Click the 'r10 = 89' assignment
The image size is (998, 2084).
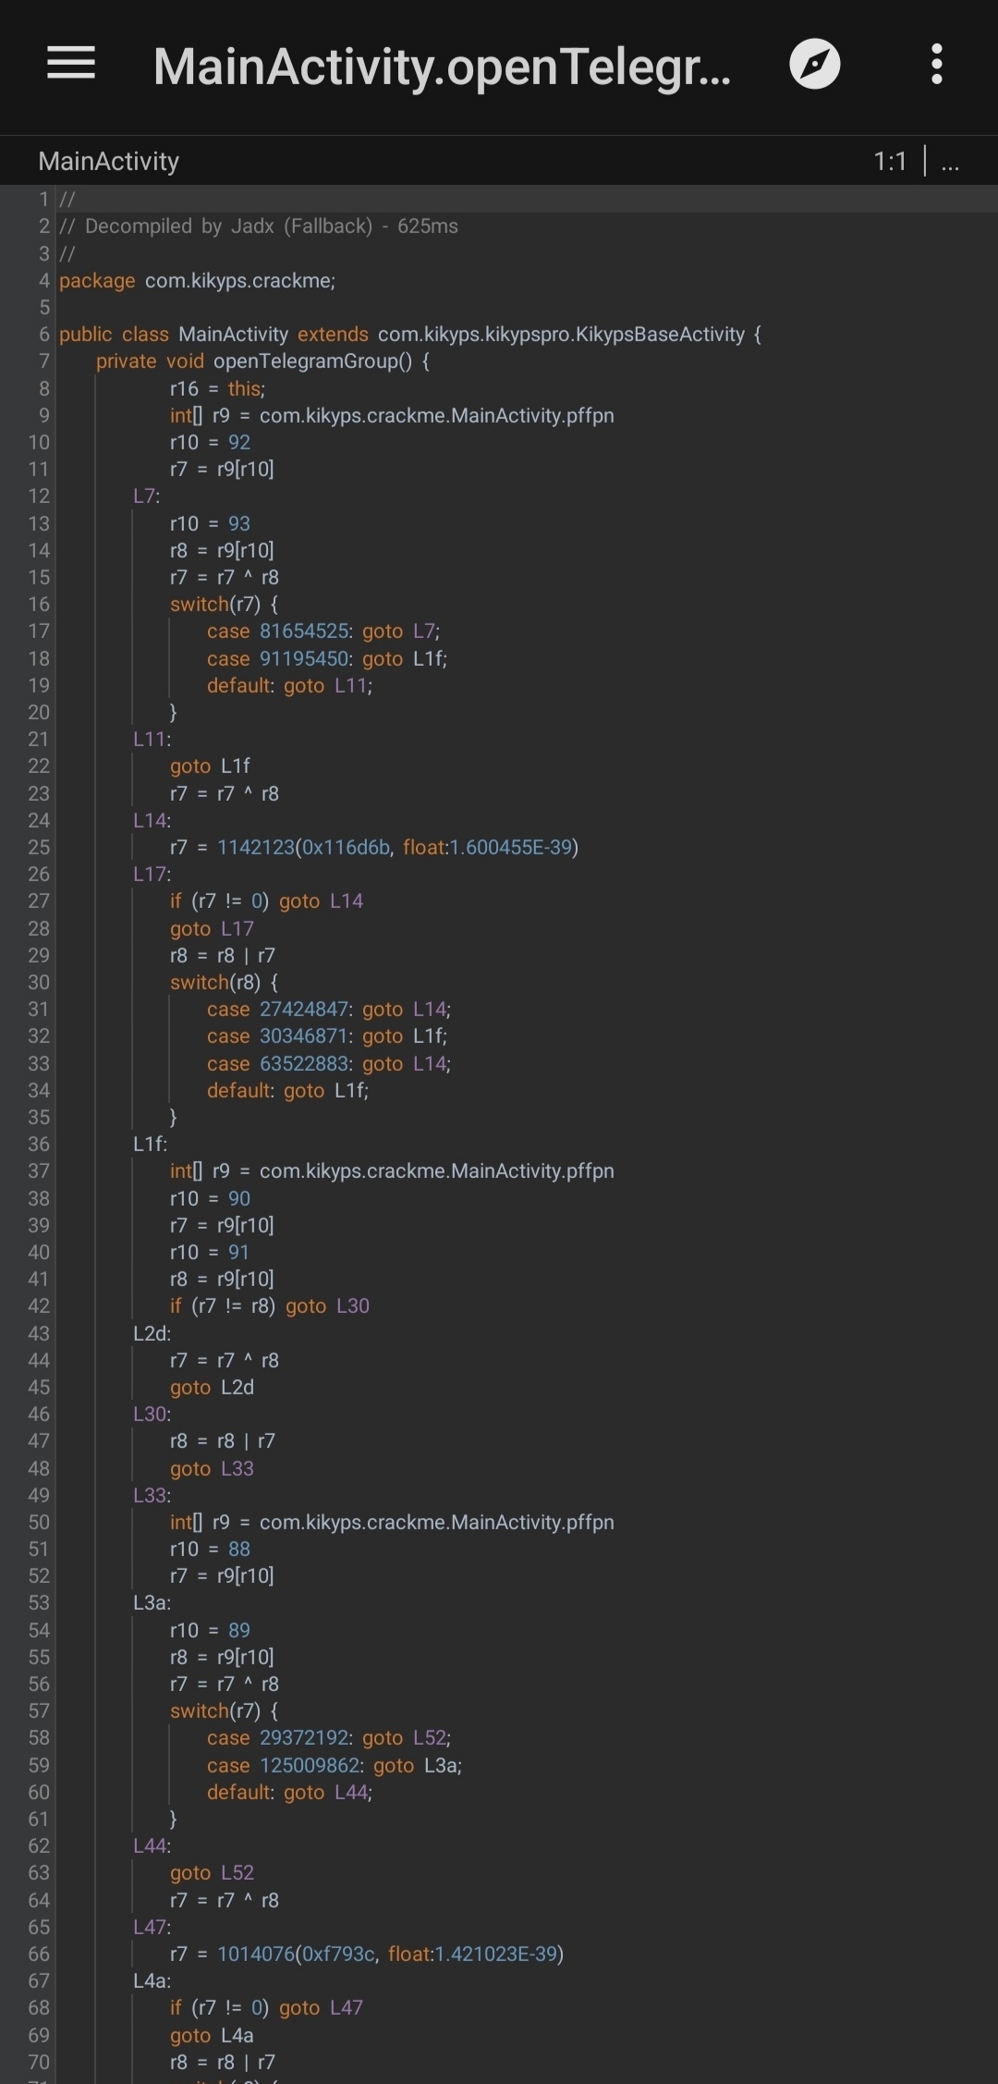point(210,1630)
